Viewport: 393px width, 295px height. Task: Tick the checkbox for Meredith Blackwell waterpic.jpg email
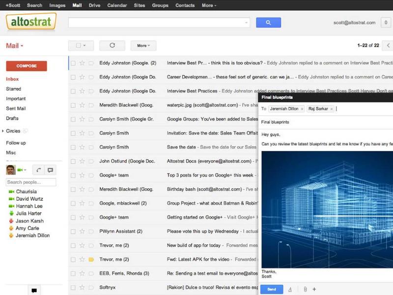(x=73, y=105)
